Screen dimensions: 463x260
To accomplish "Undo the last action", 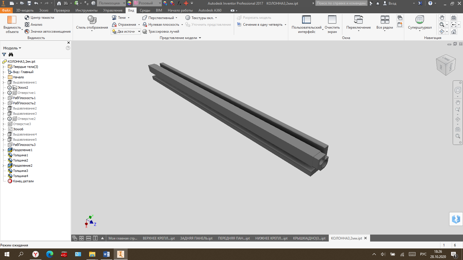I will [x=36, y=3].
